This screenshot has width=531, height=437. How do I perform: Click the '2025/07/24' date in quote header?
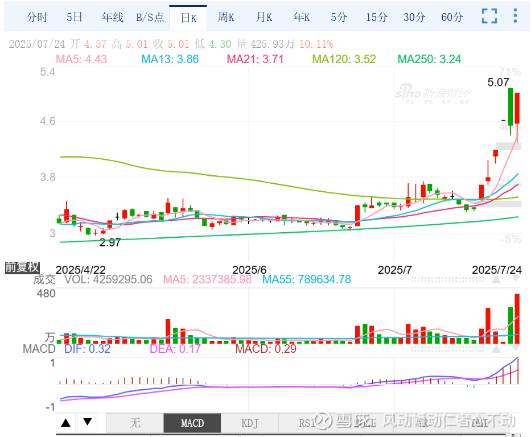[37, 44]
